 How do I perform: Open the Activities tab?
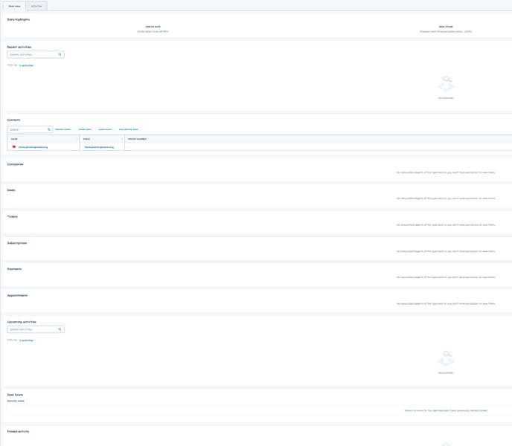[x=36, y=5]
